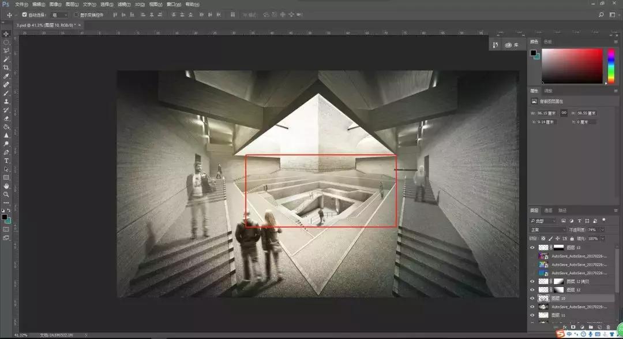The image size is (623, 339).
Task: Enable the show transform controls checkbox
Action: point(76,14)
